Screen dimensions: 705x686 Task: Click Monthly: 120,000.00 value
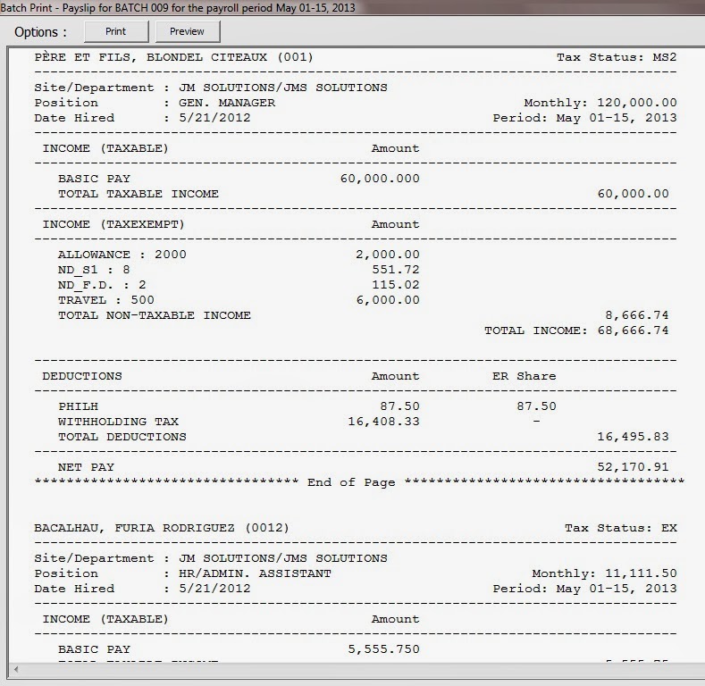[600, 103]
